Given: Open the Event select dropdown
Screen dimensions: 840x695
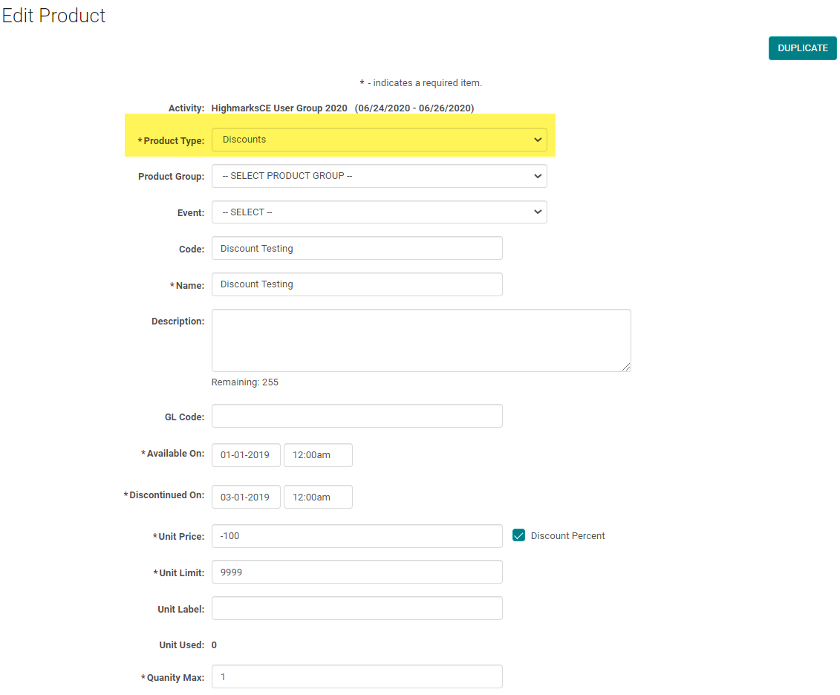Looking at the screenshot, I should tap(379, 212).
